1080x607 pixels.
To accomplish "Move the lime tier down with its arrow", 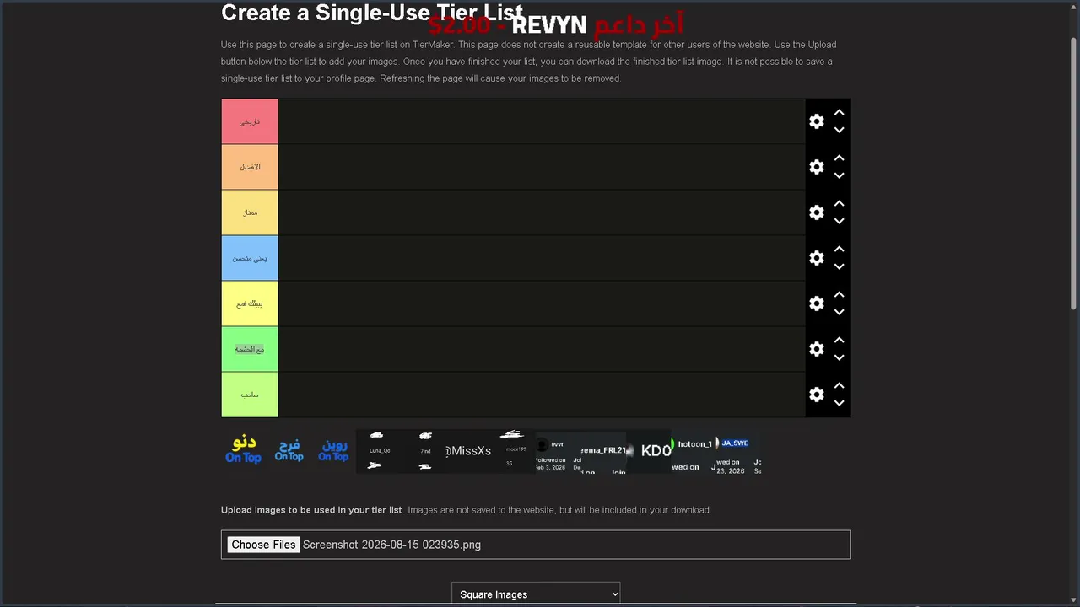I will coord(839,404).
